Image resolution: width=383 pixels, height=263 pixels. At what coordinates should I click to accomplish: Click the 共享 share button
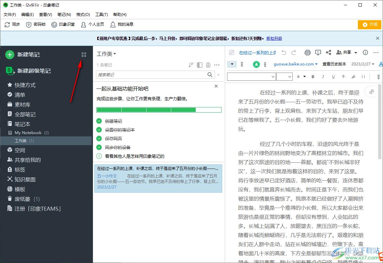point(344,52)
